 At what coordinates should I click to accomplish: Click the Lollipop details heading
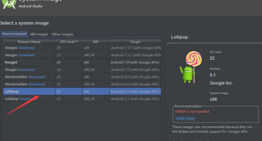pyautogui.click(x=179, y=37)
